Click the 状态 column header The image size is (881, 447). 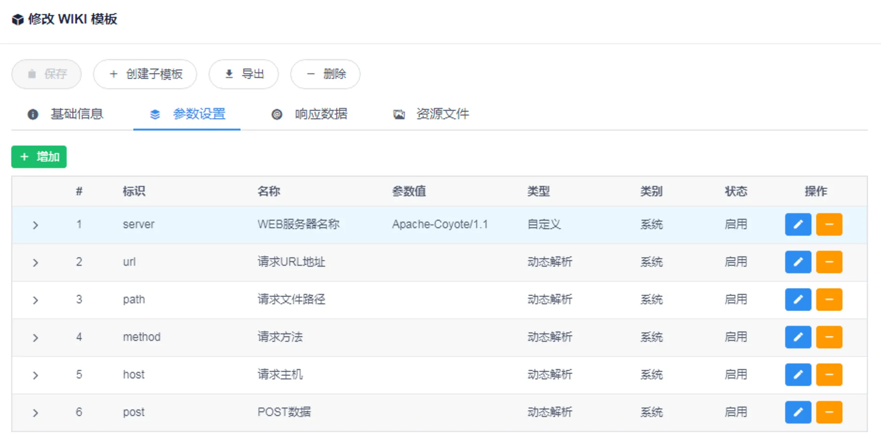click(736, 191)
